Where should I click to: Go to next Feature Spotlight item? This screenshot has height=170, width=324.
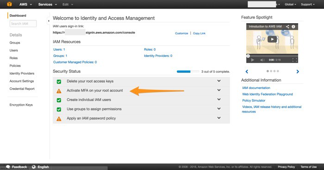click(298, 71)
